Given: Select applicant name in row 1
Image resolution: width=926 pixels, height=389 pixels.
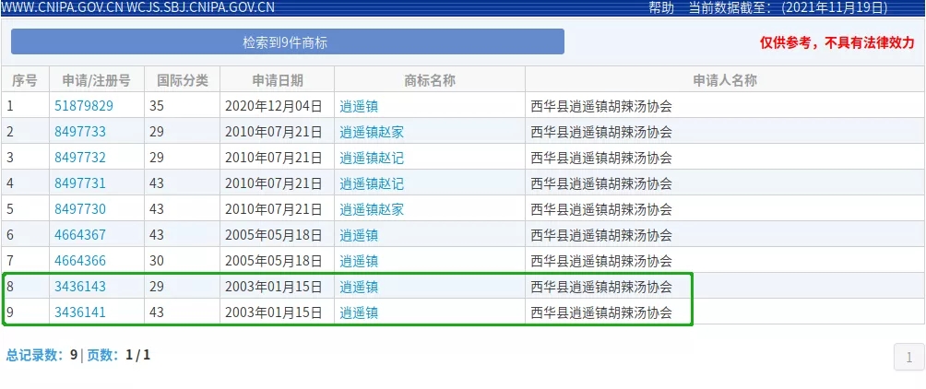Looking at the screenshot, I should coord(601,106).
